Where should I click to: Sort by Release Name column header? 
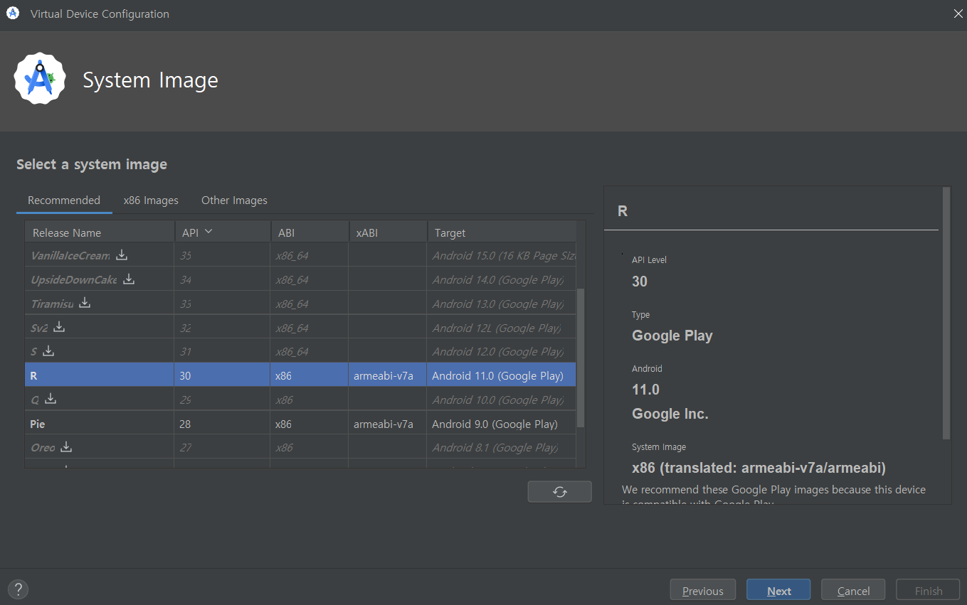coord(100,232)
